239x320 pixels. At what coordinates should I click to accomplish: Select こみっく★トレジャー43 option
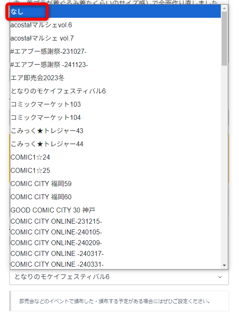pos(116,131)
